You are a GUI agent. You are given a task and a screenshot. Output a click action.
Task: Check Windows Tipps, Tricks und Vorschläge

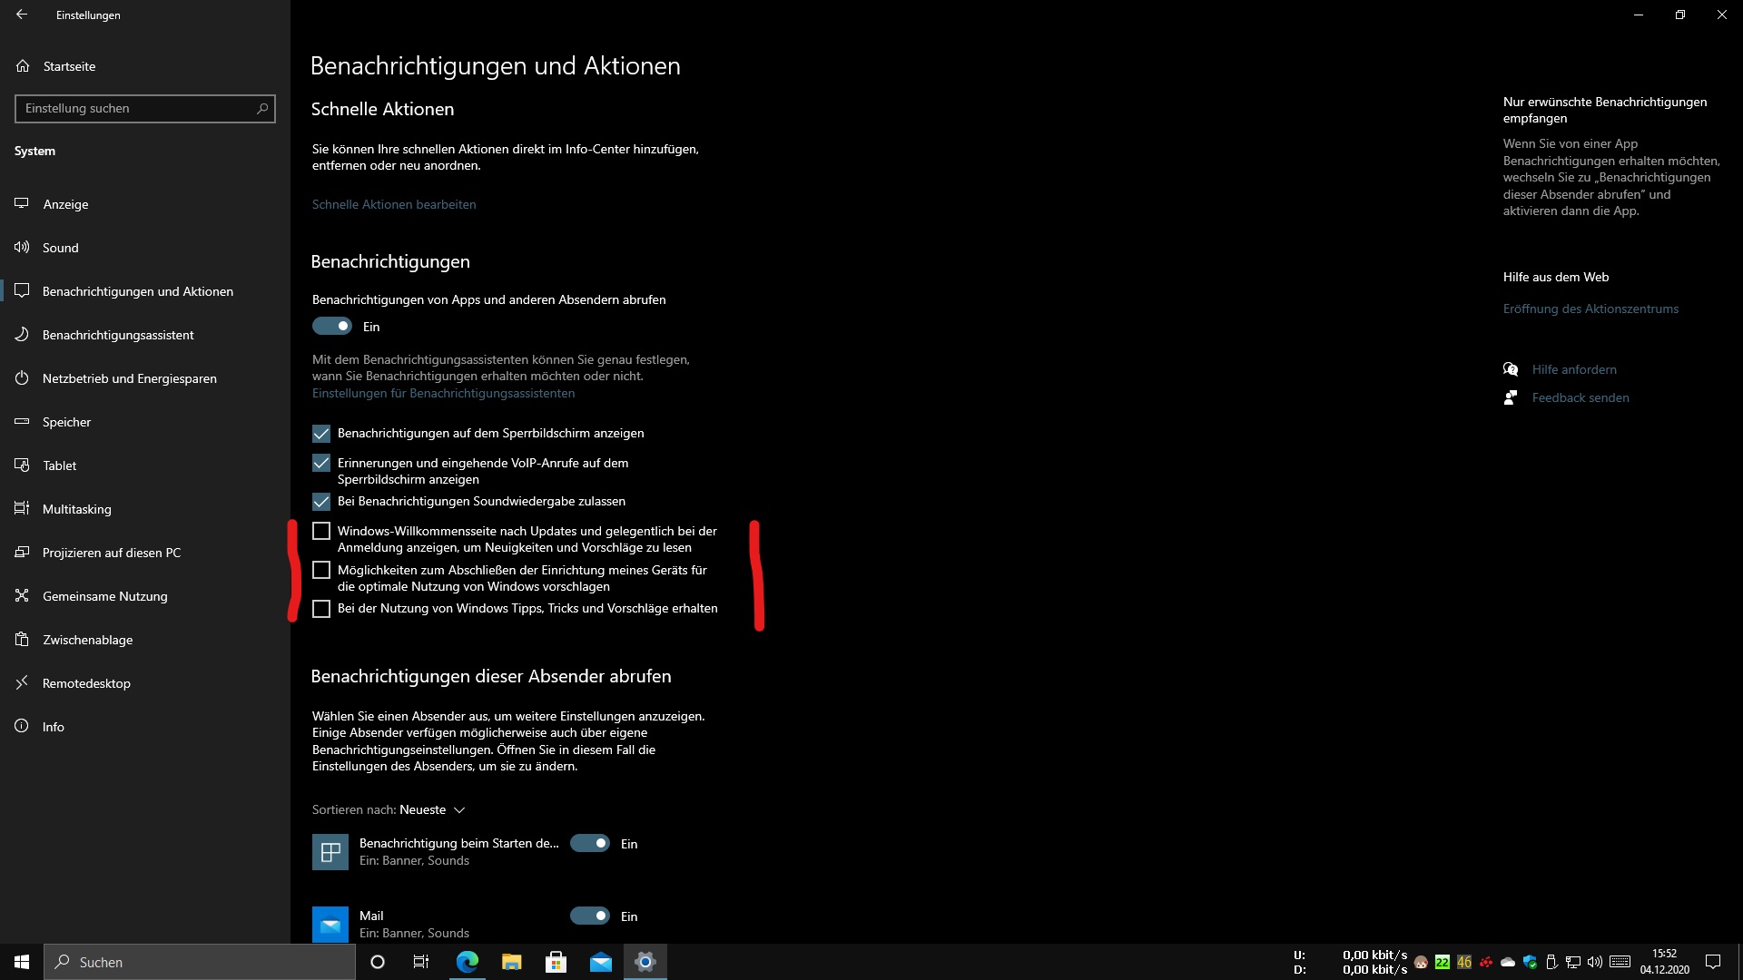tap(321, 609)
